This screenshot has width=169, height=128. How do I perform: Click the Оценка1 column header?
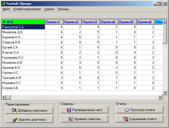pos(54,22)
